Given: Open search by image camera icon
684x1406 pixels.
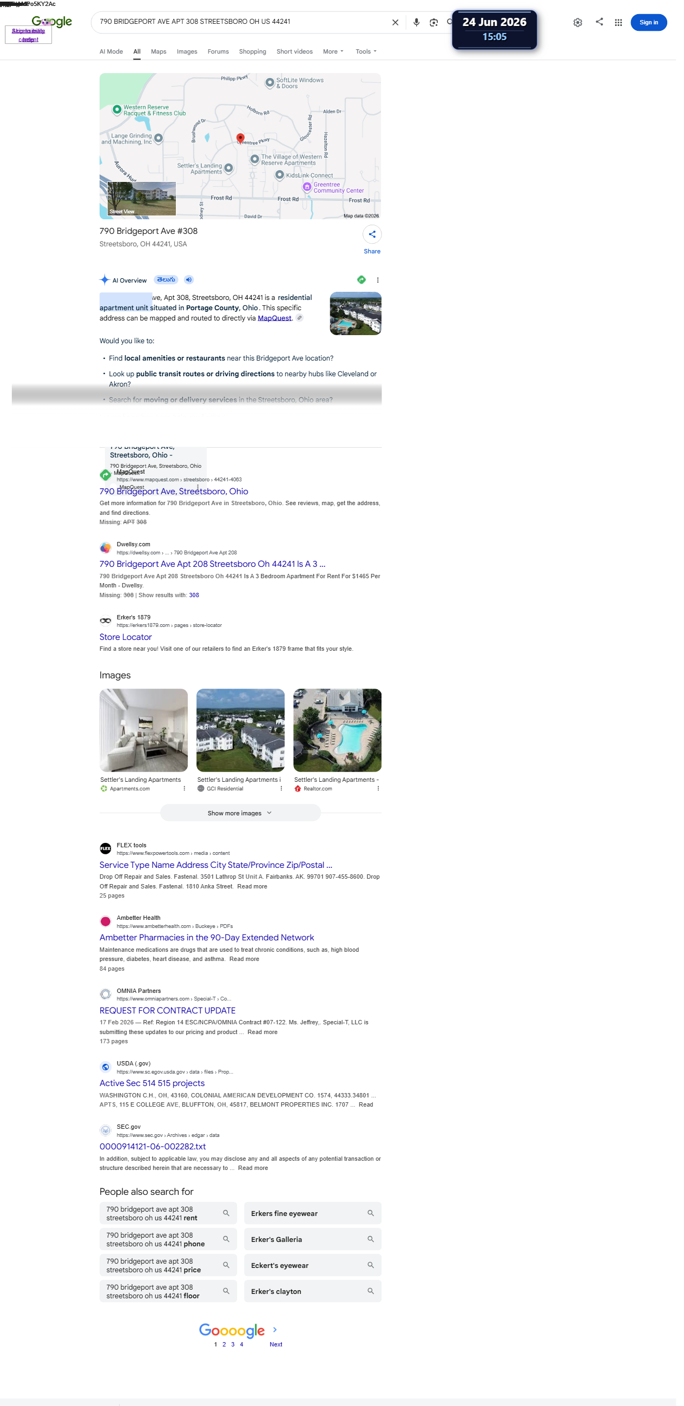Looking at the screenshot, I should pyautogui.click(x=438, y=22).
